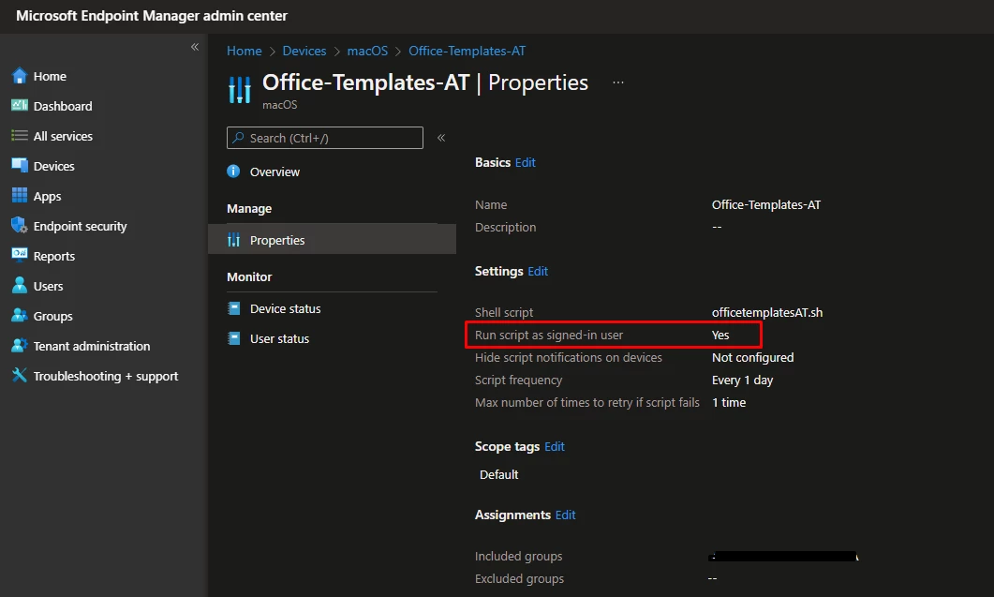
Task: Open the ellipsis more options menu
Action: pos(618,82)
